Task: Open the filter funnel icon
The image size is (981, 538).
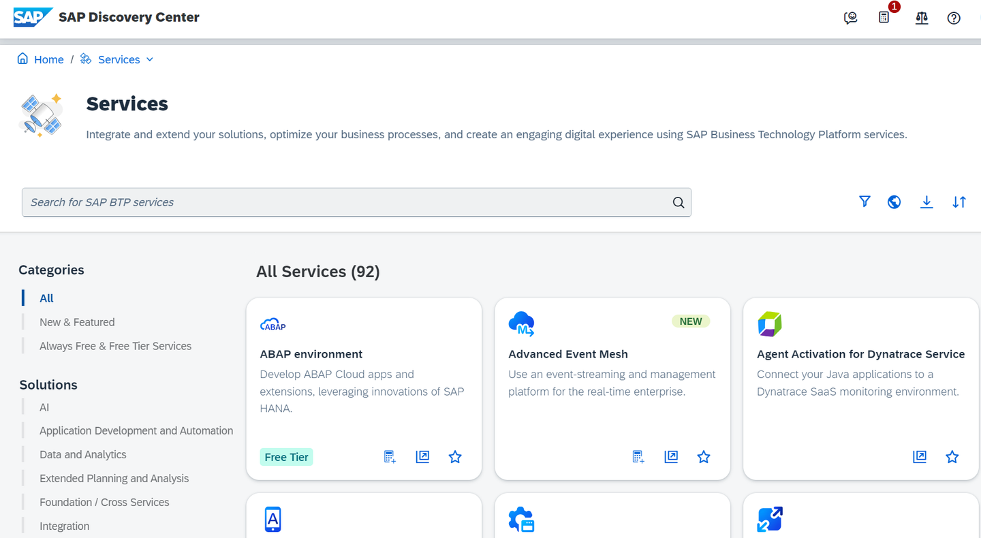Action: click(x=865, y=202)
